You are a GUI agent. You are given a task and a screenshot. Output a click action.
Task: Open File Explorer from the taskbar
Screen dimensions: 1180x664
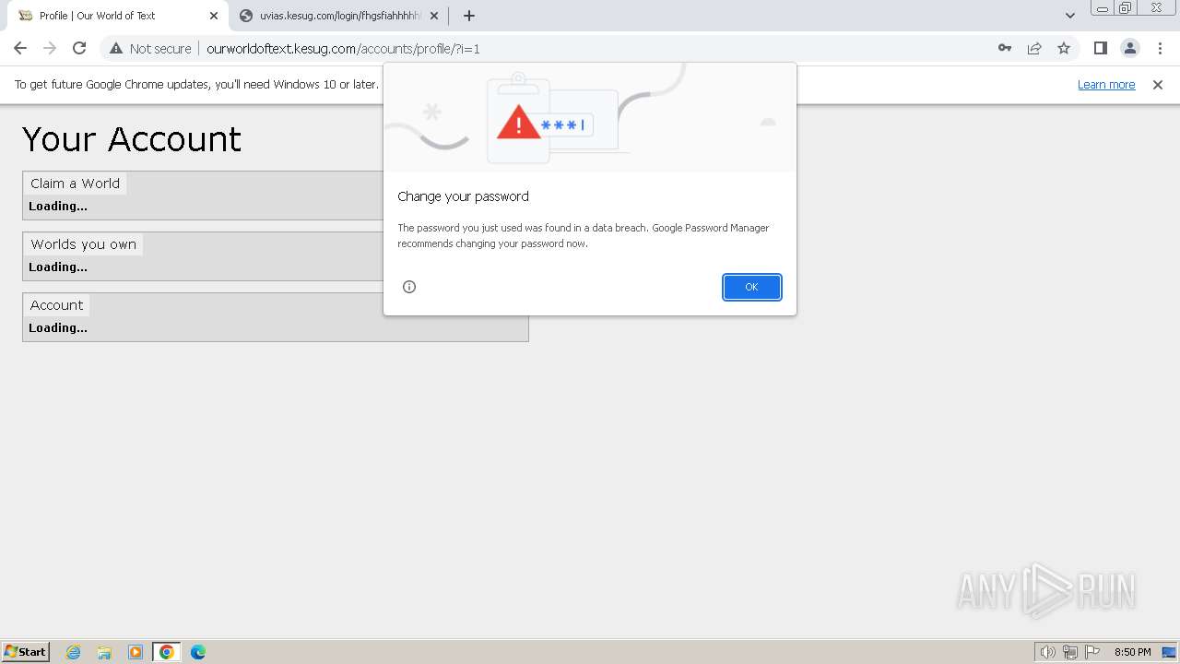[x=104, y=652]
